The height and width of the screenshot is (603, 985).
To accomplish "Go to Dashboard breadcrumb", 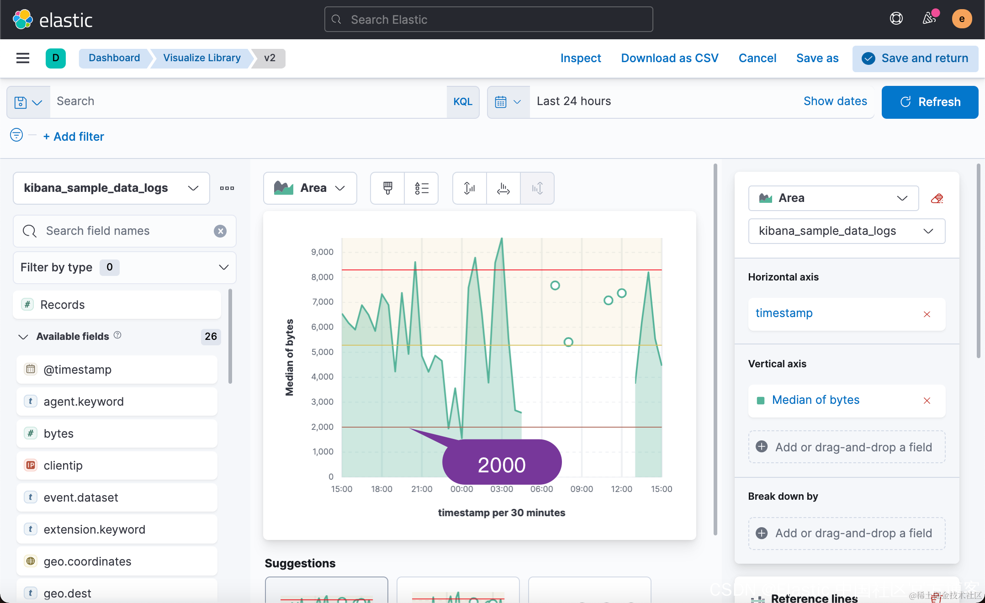I will 114,58.
